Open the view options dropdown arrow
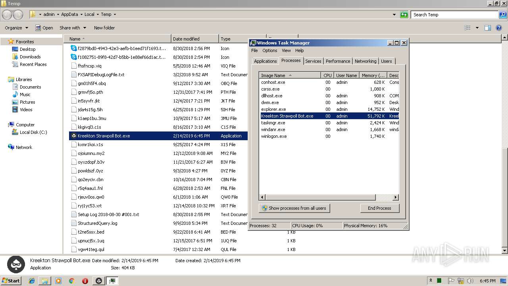Image resolution: width=508 pixels, height=286 pixels. (x=477, y=28)
